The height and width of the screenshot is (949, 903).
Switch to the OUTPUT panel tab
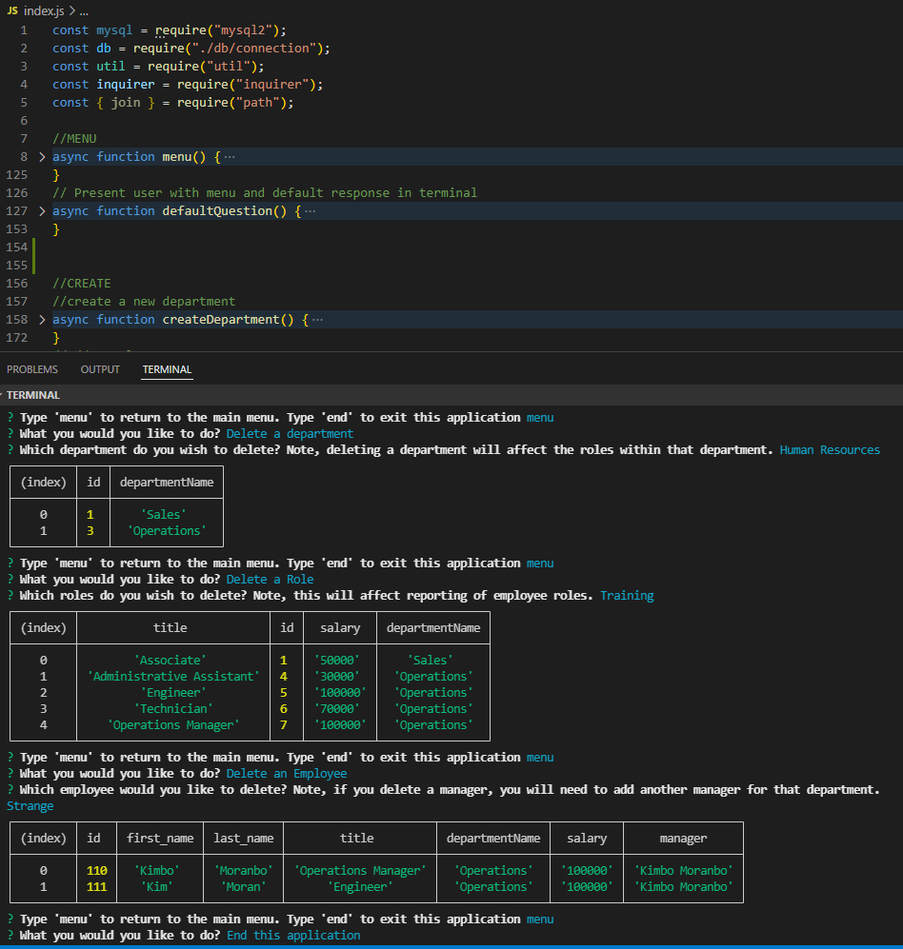coord(100,369)
